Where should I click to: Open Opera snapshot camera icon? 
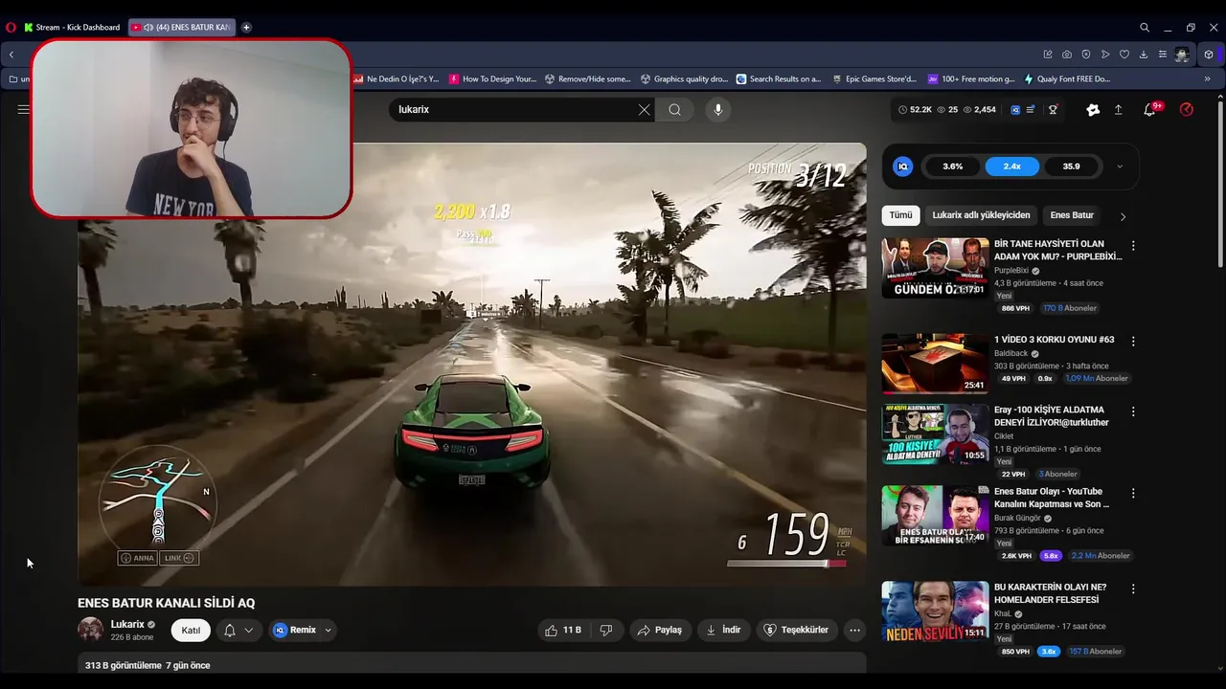(x=1067, y=55)
